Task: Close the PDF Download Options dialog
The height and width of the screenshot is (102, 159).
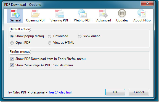Action: 147,3
